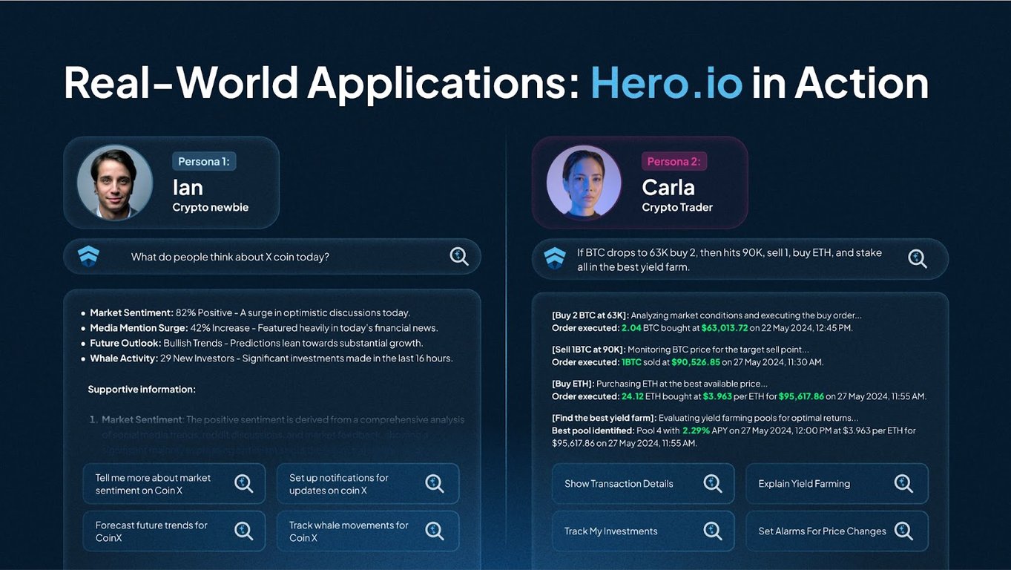
Task: Click magnifier icon on Explain Yield Farming
Action: point(903,483)
